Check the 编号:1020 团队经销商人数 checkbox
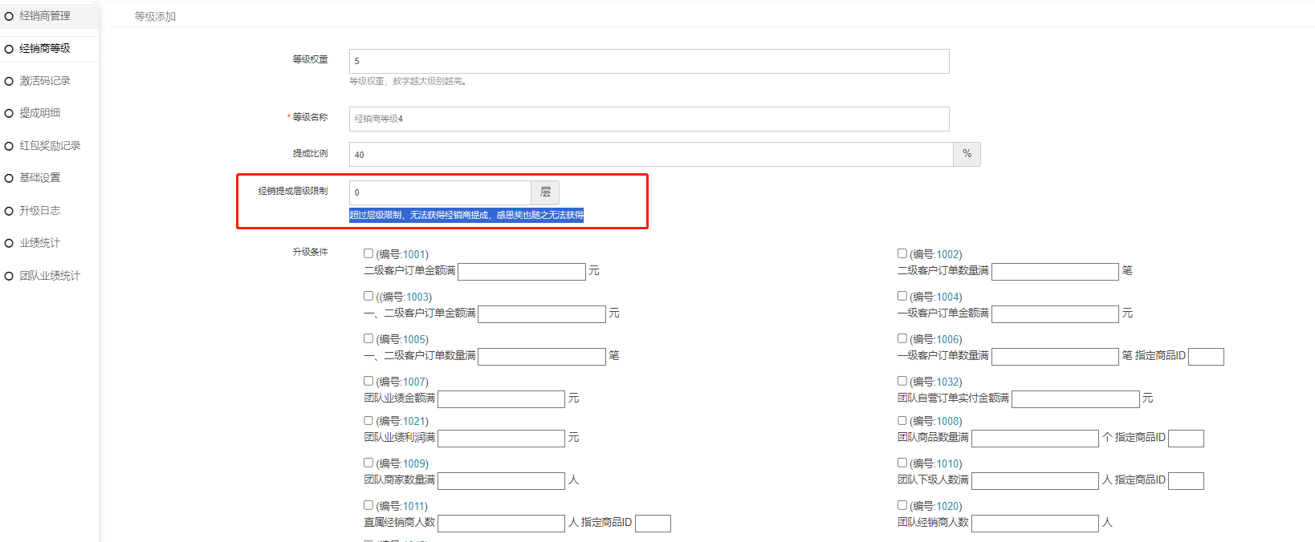The image size is (1315, 542). 902,505
